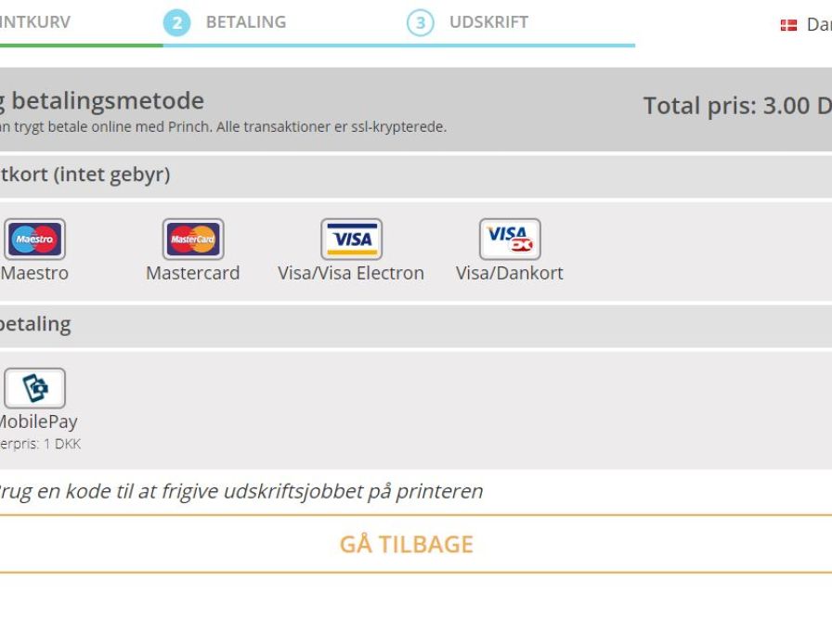This screenshot has height=622, width=832.
Task: Choose the Mastercard logo icon
Action: 193,240
